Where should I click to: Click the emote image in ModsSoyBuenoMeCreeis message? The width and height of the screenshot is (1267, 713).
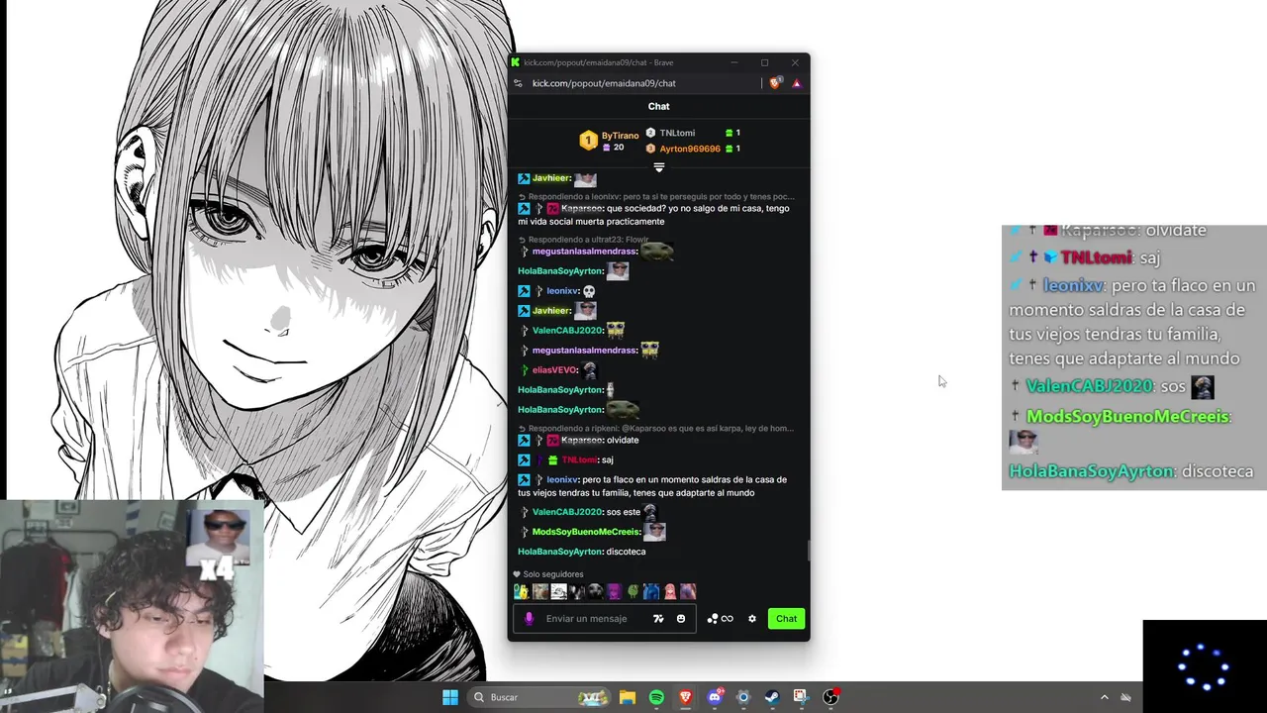click(654, 532)
